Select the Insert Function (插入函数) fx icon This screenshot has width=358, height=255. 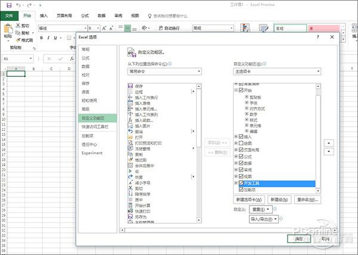(x=130, y=120)
